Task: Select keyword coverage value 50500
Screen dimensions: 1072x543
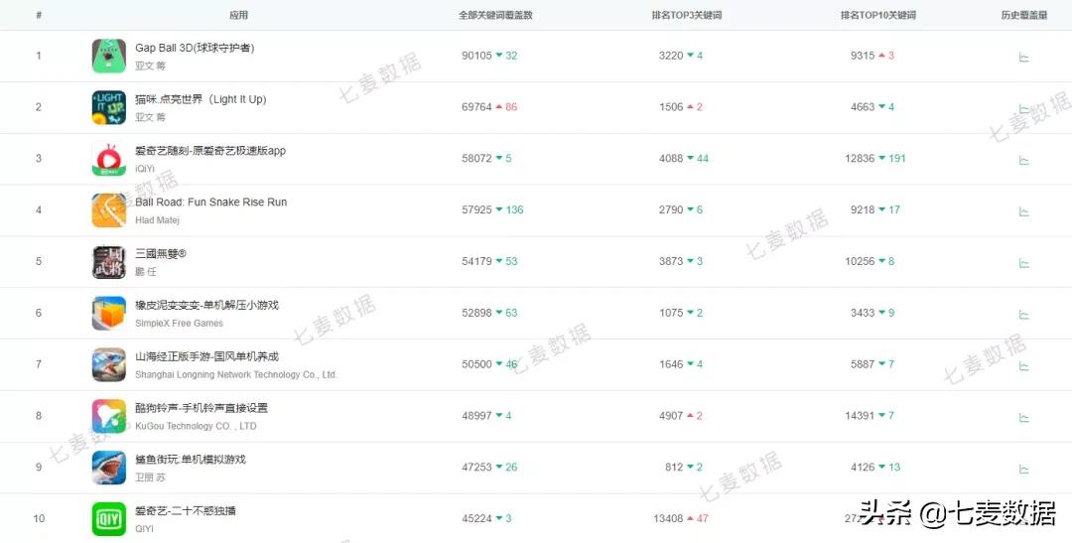Action: [x=476, y=364]
